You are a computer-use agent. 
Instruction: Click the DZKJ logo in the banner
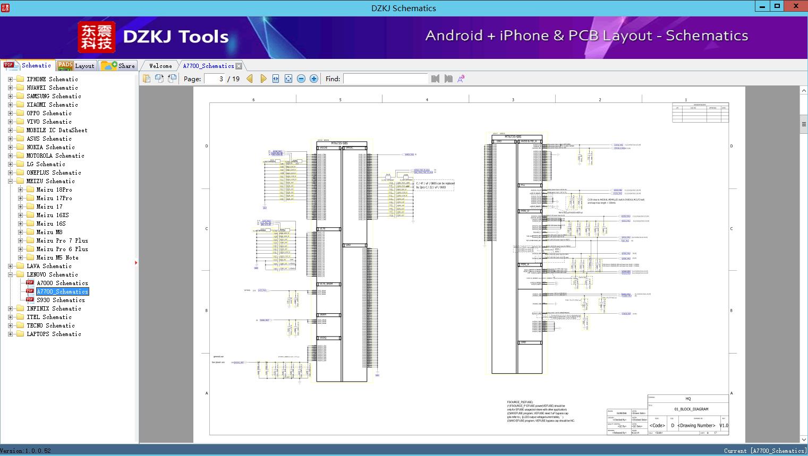97,37
